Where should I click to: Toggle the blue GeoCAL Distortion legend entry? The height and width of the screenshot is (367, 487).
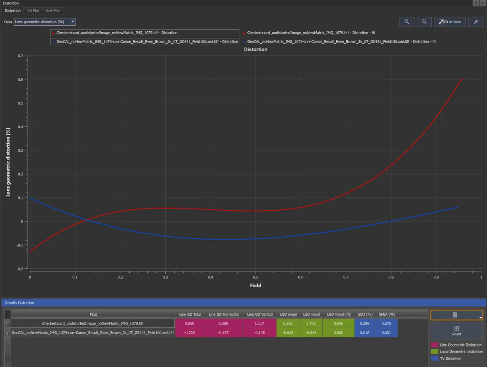point(145,41)
